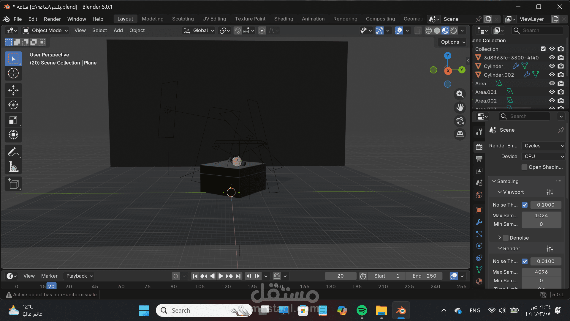The width and height of the screenshot is (570, 321).
Task: Select the Measure tool
Action: (x=13, y=167)
